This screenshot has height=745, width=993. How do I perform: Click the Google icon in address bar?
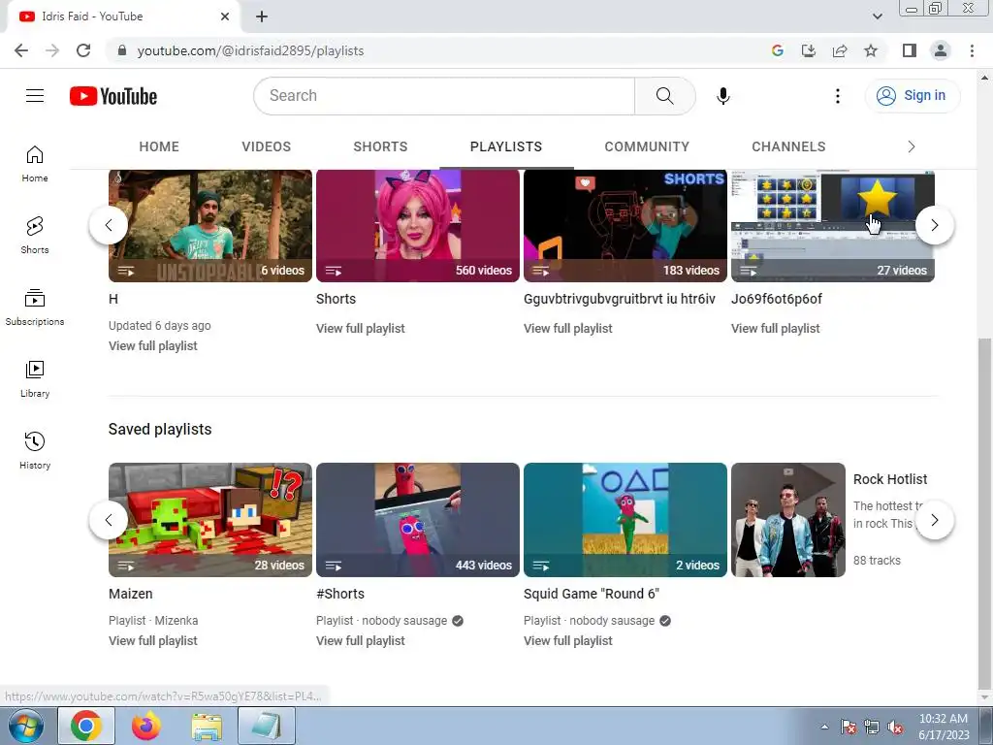(778, 50)
